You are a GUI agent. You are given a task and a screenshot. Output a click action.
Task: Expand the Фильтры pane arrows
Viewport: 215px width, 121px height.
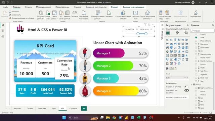coord(162,25)
